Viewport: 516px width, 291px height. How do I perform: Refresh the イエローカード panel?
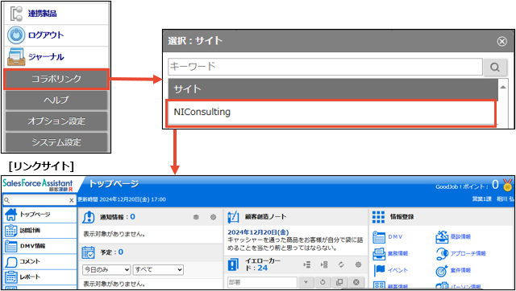coord(341,264)
